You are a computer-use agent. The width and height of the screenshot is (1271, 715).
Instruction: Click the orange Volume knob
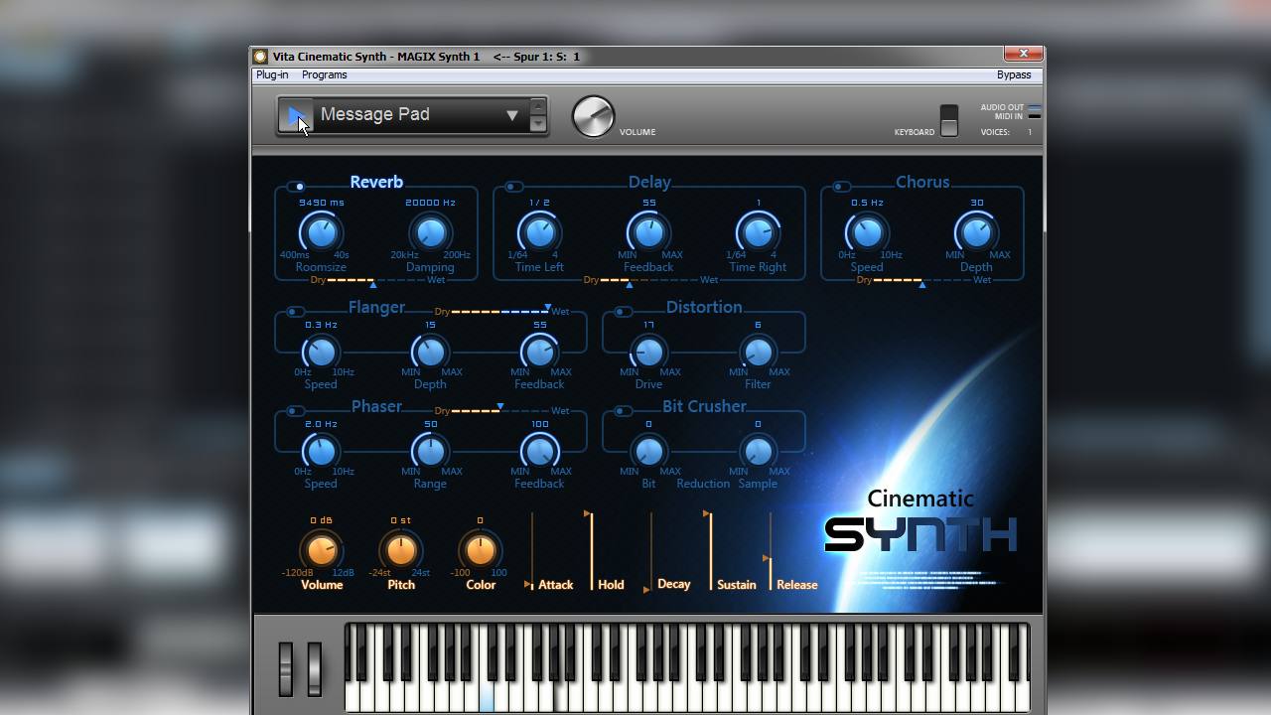pos(321,550)
